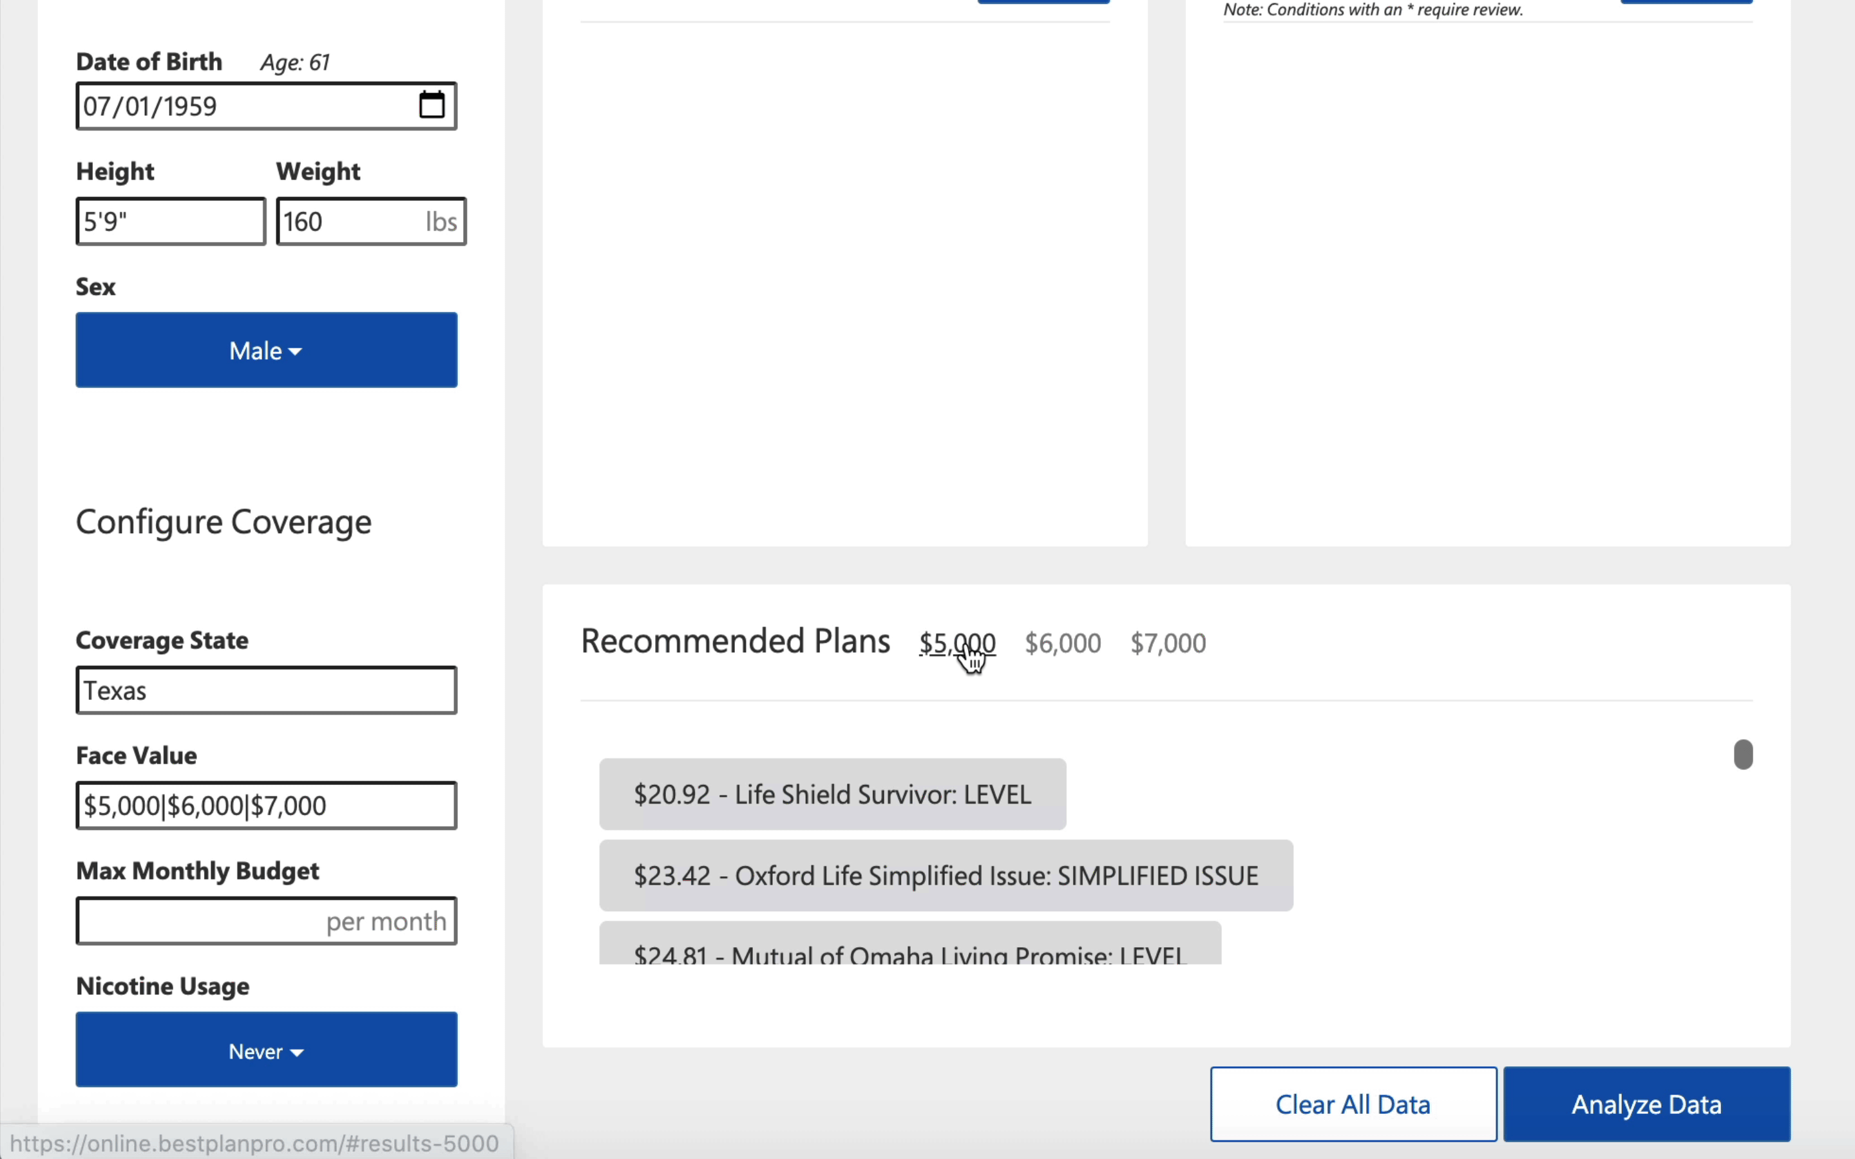Open the Nicotine Usage dropdown showing Never
1855x1159 pixels.
(266, 1050)
